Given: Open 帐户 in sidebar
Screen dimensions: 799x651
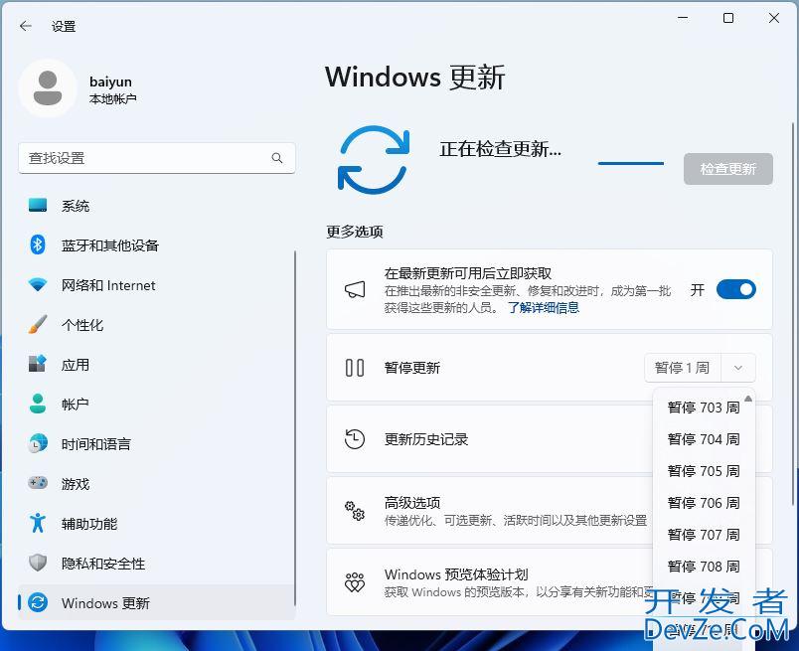Looking at the screenshot, I should [155, 405].
